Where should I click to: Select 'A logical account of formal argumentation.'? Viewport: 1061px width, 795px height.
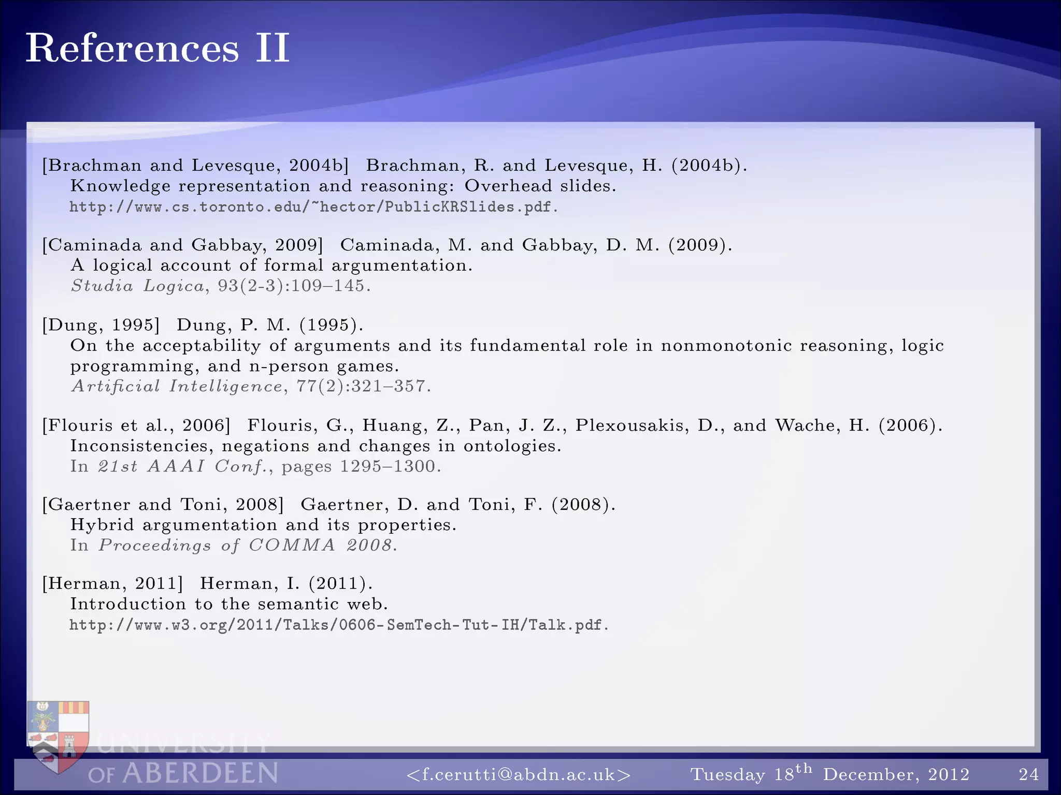pos(271,266)
